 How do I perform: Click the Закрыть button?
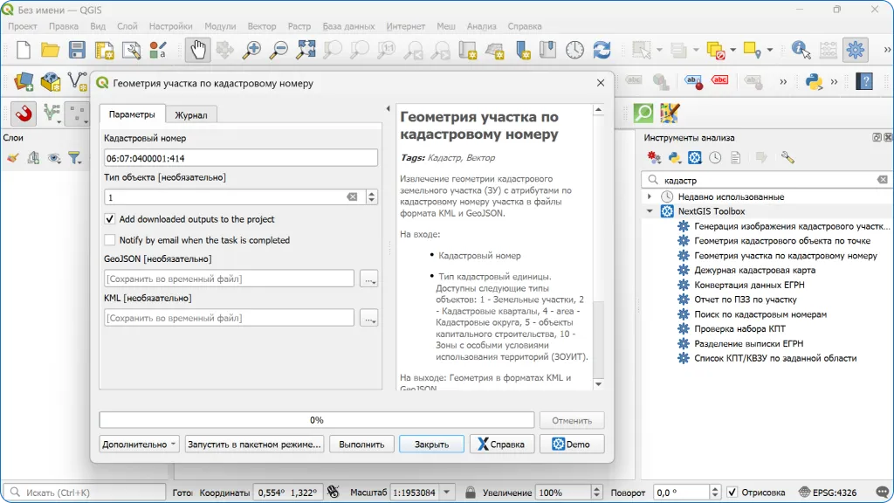(431, 444)
